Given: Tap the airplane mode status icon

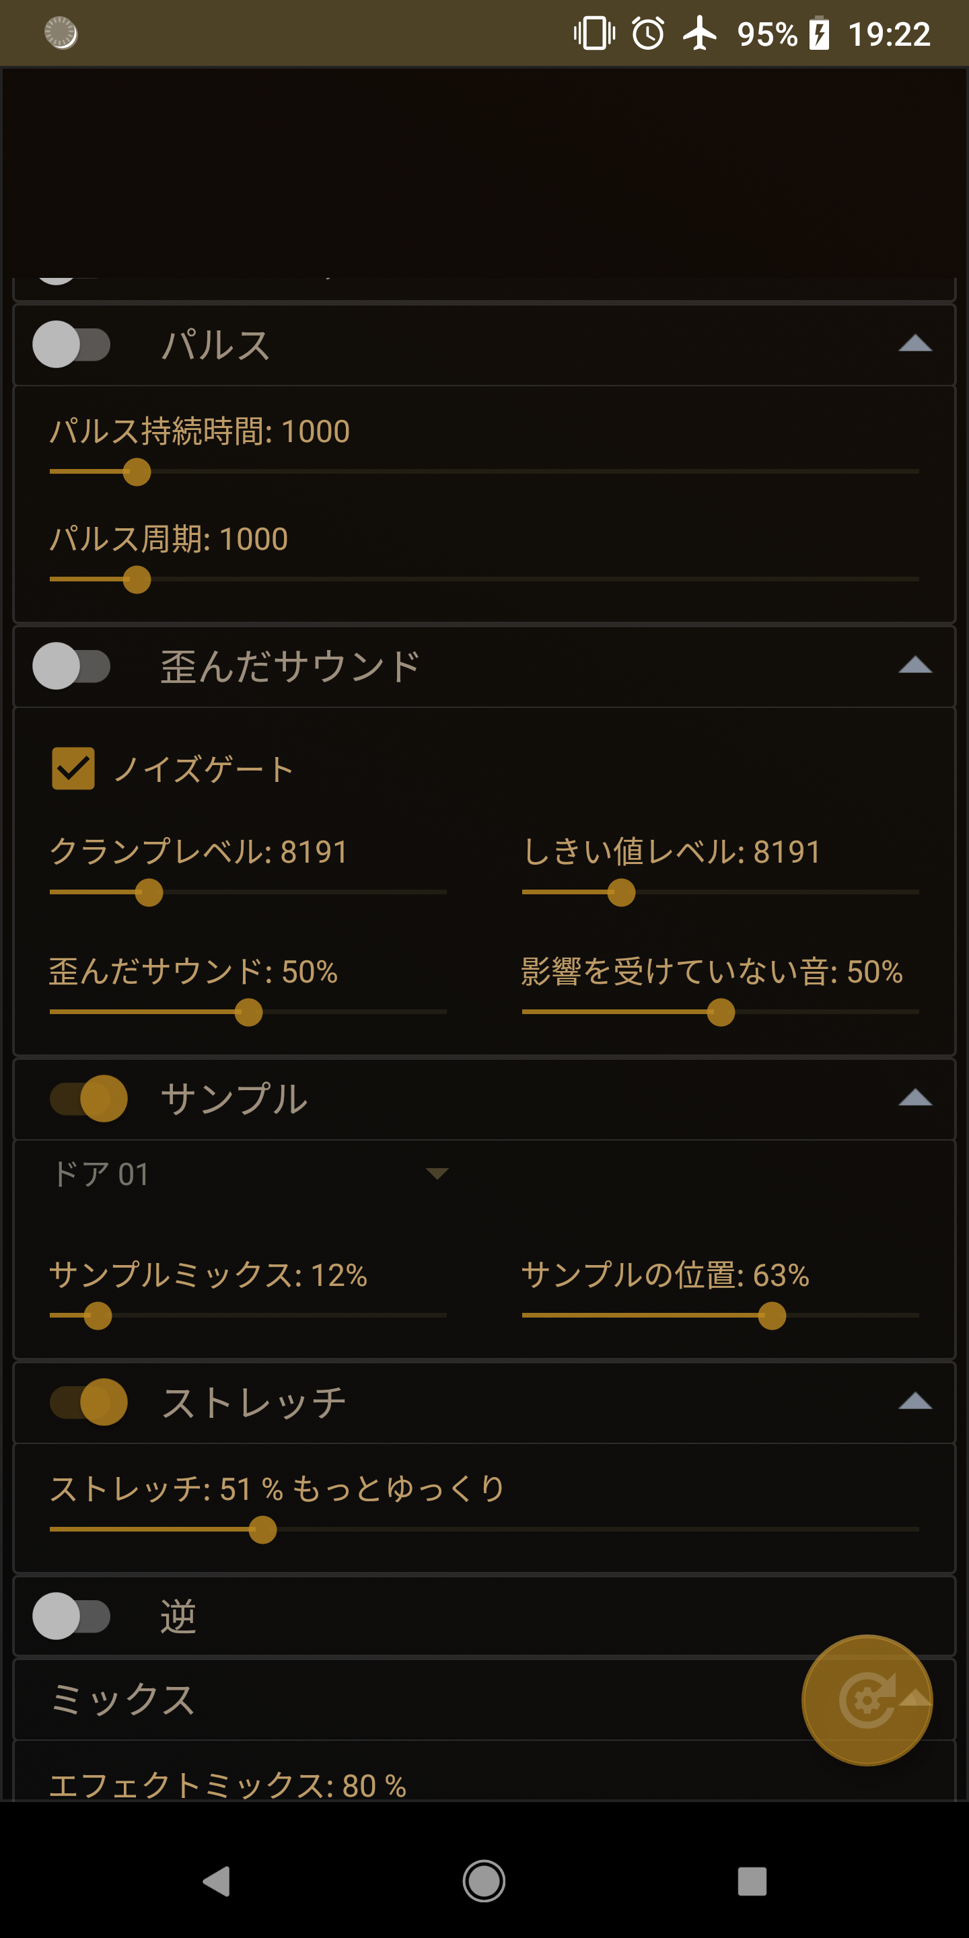Looking at the screenshot, I should pyautogui.click(x=700, y=34).
